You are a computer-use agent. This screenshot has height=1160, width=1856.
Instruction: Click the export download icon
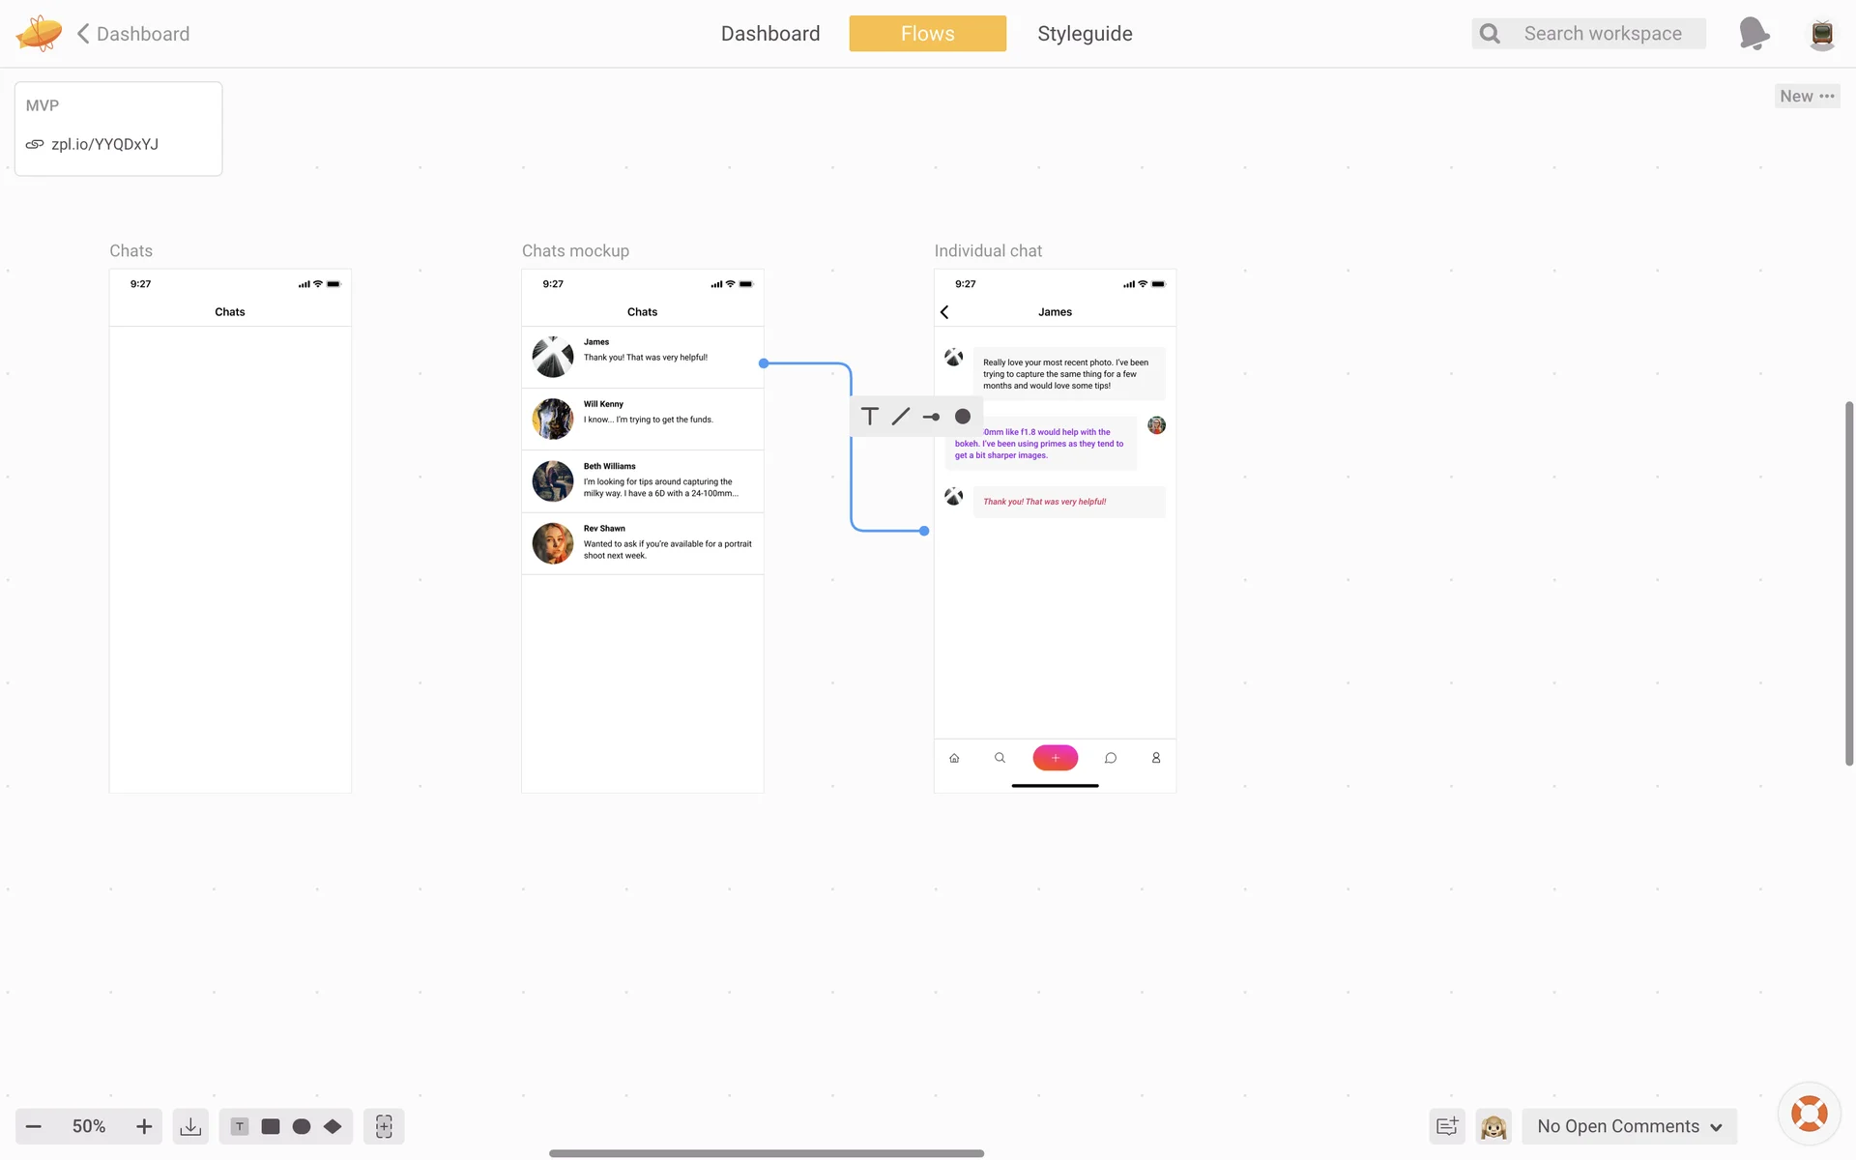click(190, 1126)
